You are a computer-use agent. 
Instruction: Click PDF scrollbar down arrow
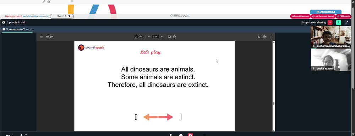point(273,130)
